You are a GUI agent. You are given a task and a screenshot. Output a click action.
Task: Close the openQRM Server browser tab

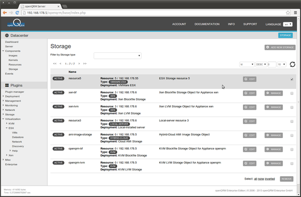pos(59,7)
